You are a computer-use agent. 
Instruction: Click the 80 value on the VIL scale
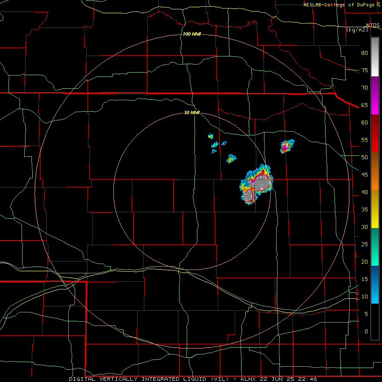point(365,53)
